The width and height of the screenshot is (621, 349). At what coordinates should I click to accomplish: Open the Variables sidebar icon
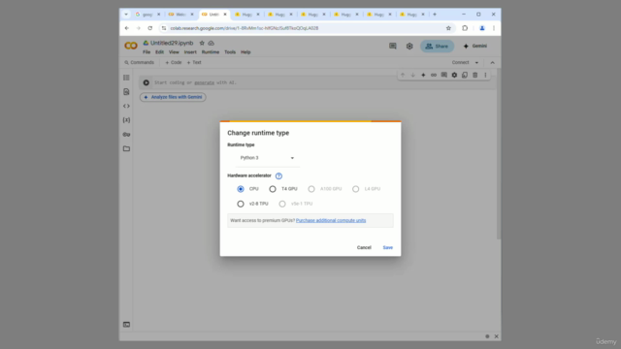click(126, 120)
